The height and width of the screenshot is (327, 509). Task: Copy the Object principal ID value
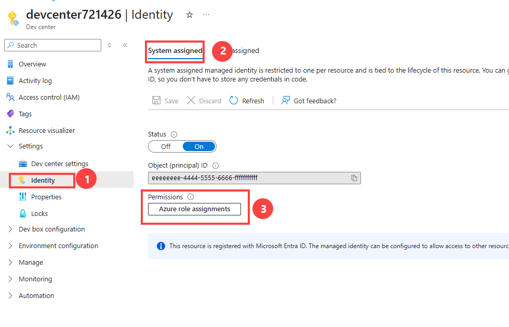(354, 178)
